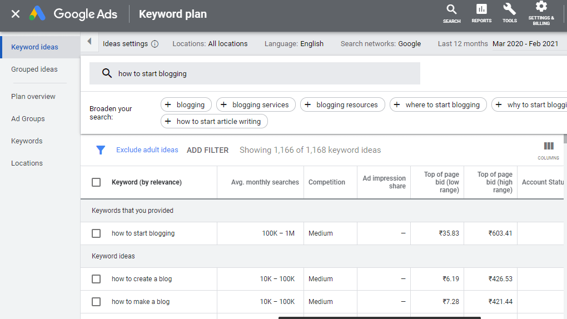567x319 pixels.
Task: Click the vertical scrollbar beside the table
Action: (x=565, y=139)
